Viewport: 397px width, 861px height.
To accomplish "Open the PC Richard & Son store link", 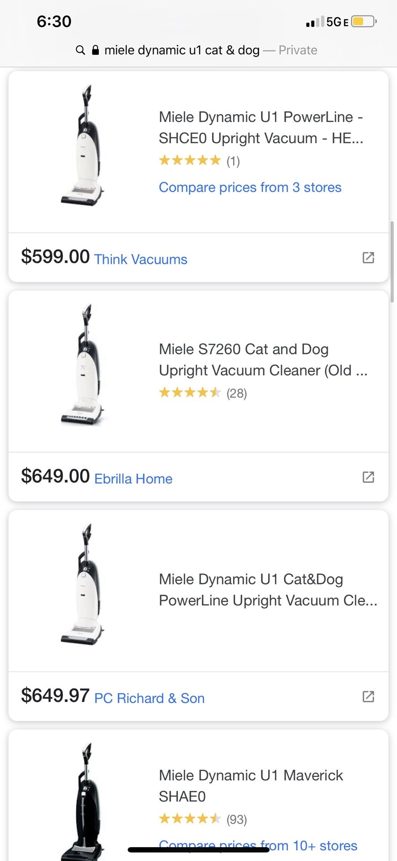I will (149, 698).
